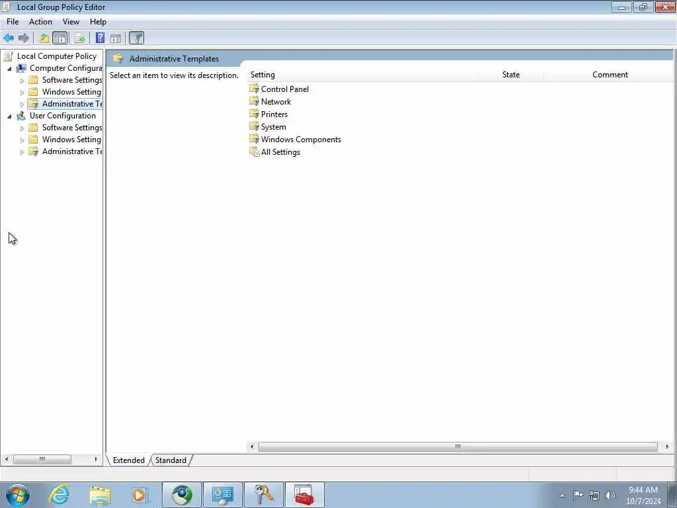This screenshot has width=677, height=508.
Task: Click the Control Panel folder icon
Action: coord(255,89)
